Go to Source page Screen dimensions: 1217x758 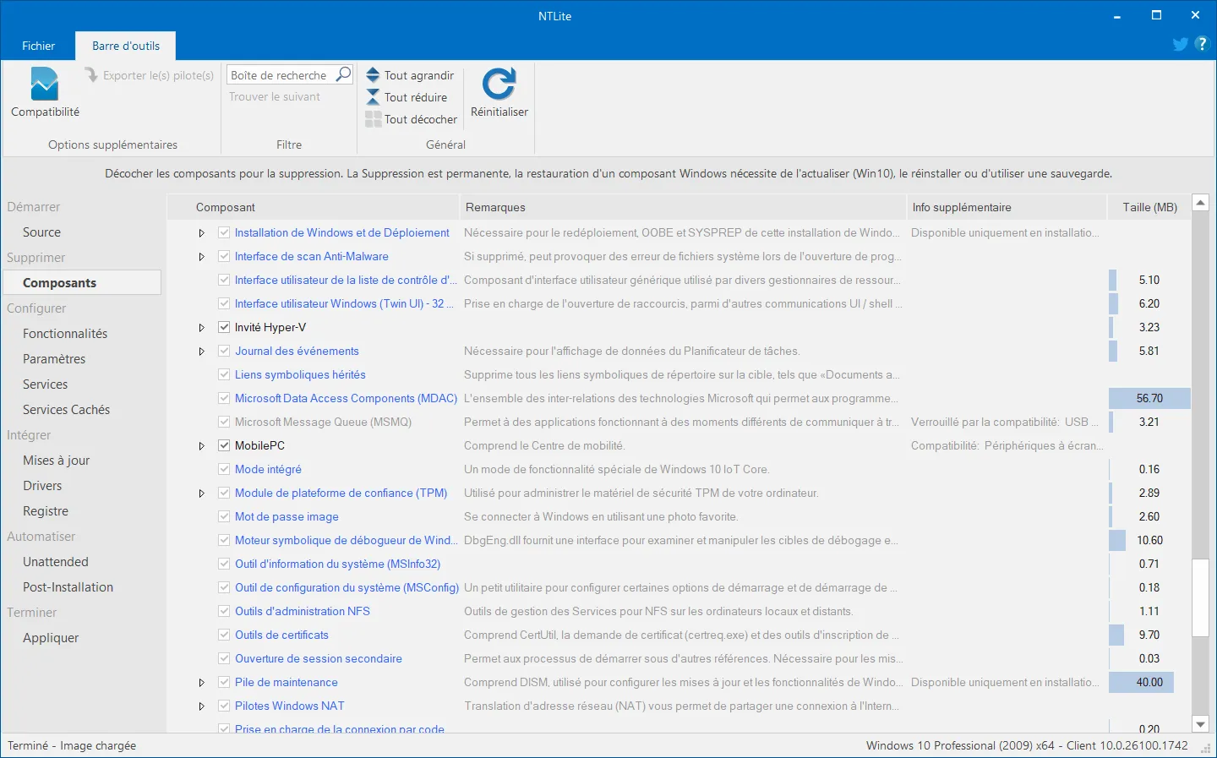41,232
